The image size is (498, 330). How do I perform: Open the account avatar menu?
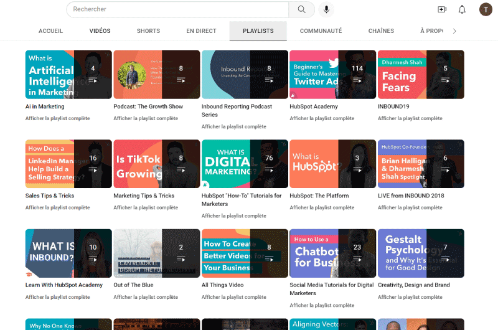[x=486, y=9]
